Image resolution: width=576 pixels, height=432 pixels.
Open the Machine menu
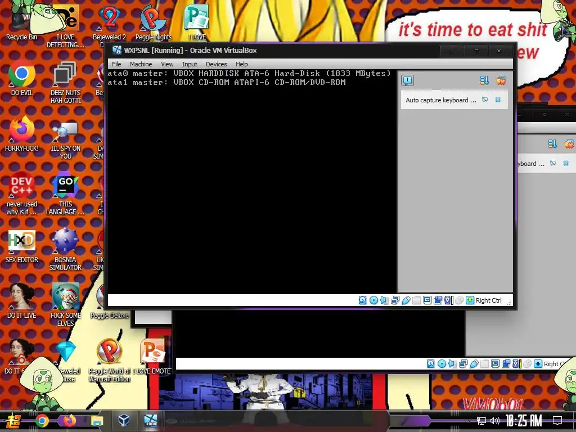coord(141,64)
